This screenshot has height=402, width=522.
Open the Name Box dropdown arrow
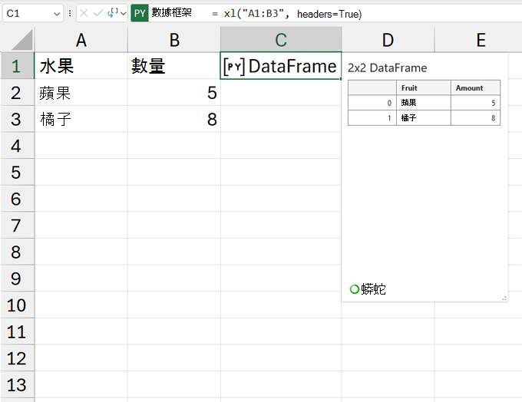pos(57,14)
